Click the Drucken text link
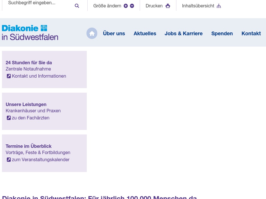 point(154,6)
